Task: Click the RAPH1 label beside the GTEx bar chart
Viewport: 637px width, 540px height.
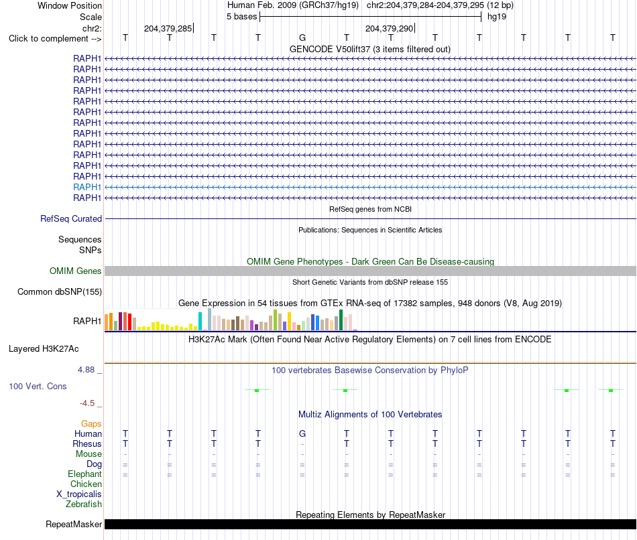Action: tap(87, 321)
